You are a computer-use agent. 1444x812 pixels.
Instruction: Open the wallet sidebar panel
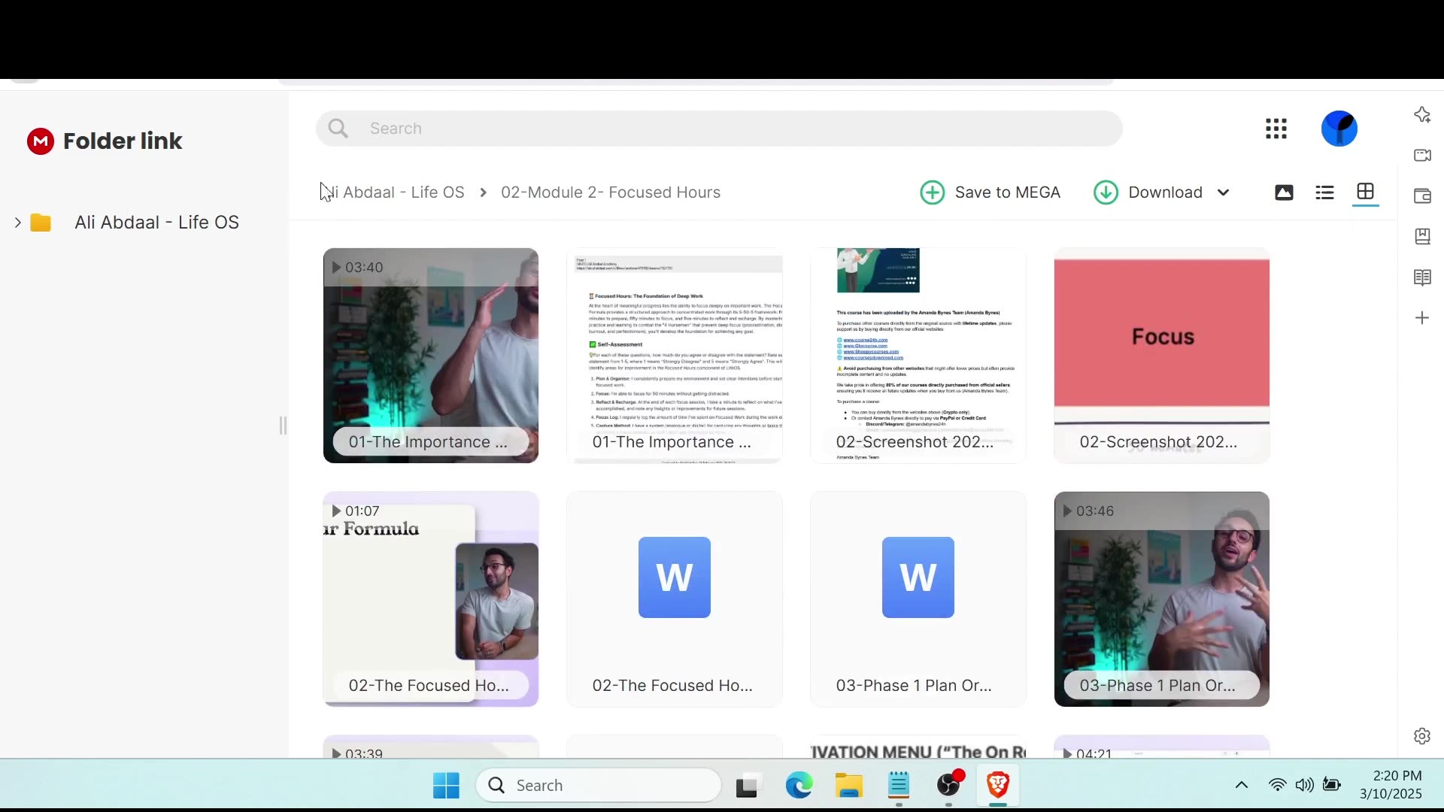coord(1424,196)
